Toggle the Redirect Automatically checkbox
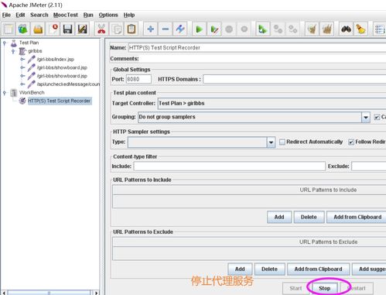The width and height of the screenshot is (386, 295). tap(282, 142)
